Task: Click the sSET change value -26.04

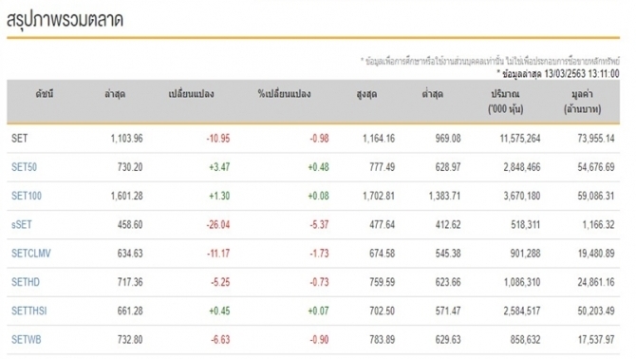Action: (218, 225)
